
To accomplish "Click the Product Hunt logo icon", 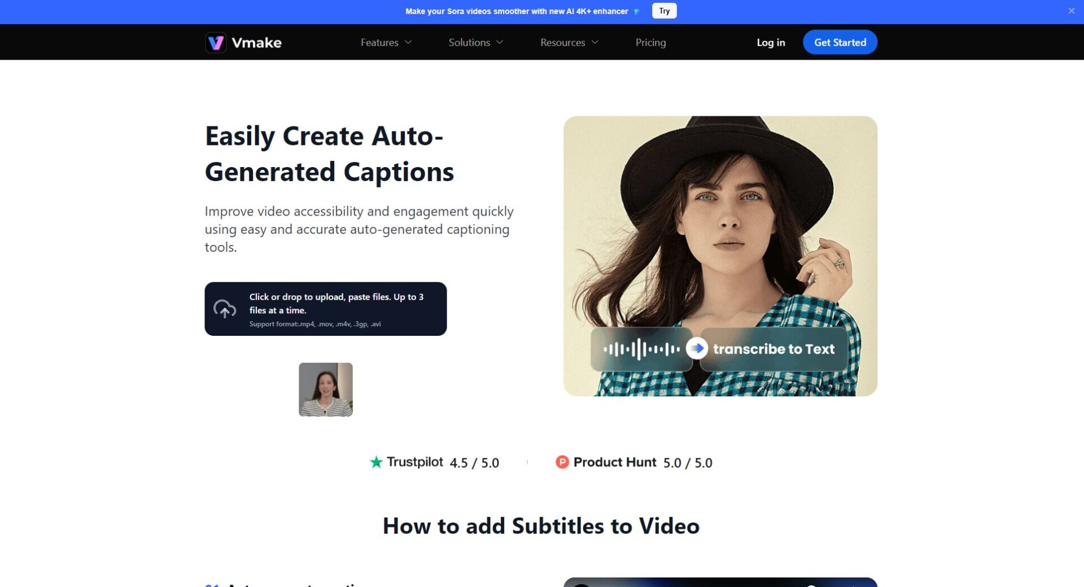I will point(562,462).
